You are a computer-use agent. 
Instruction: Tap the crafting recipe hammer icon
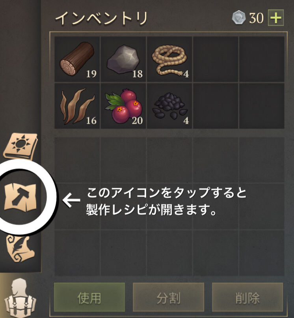pos(20,197)
